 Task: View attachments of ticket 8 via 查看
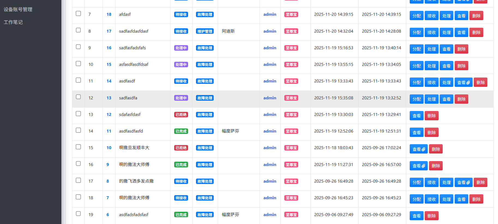[x=463, y=182]
